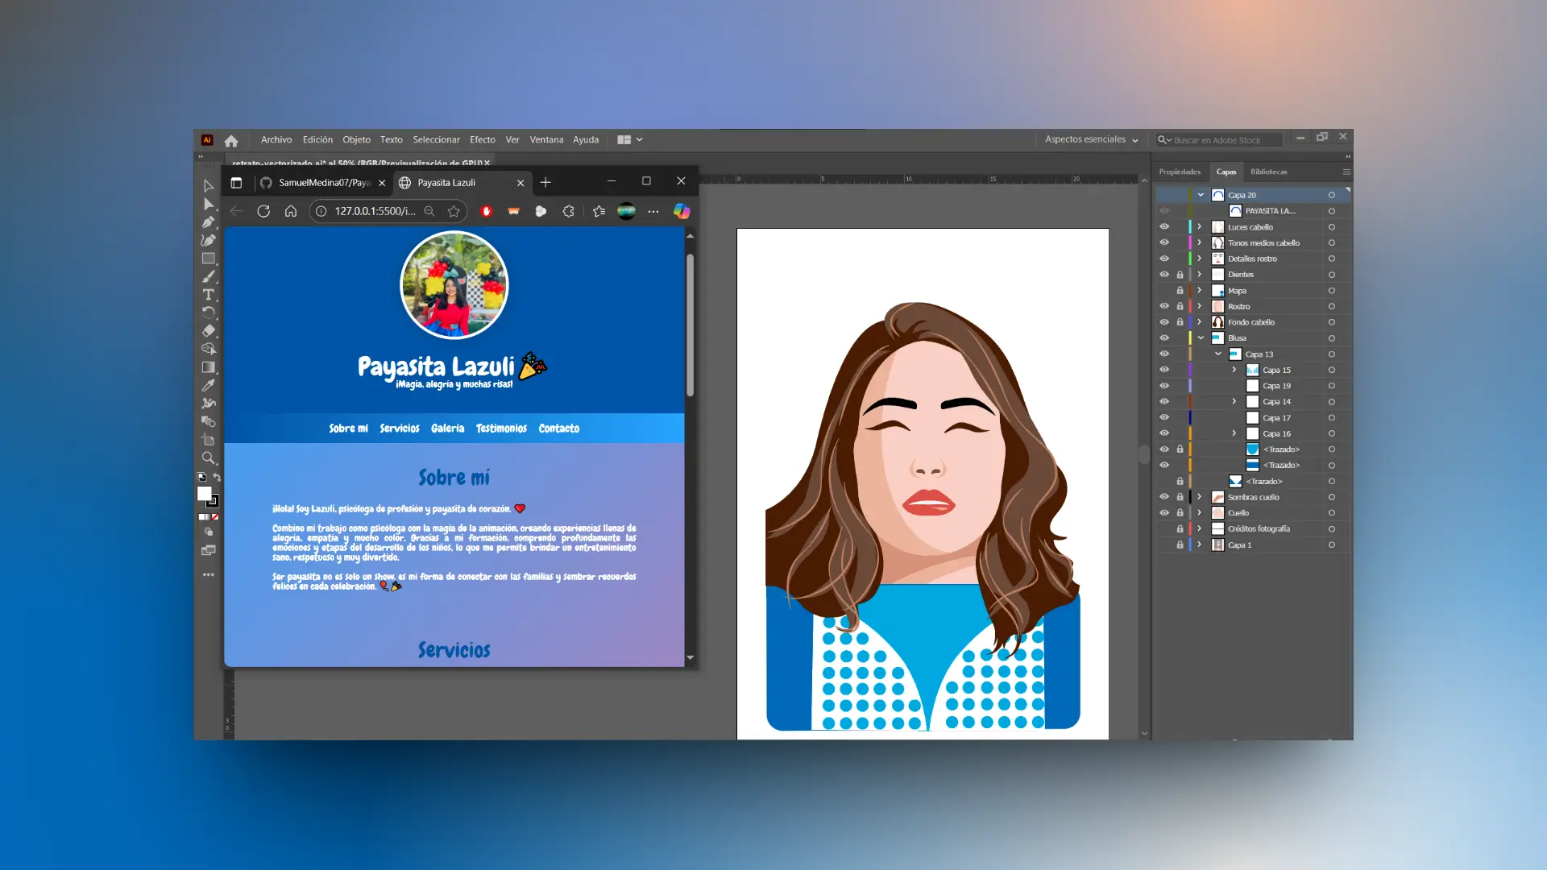Select the Pen tool
Screen dimensions: 1547x870
pos(208,221)
